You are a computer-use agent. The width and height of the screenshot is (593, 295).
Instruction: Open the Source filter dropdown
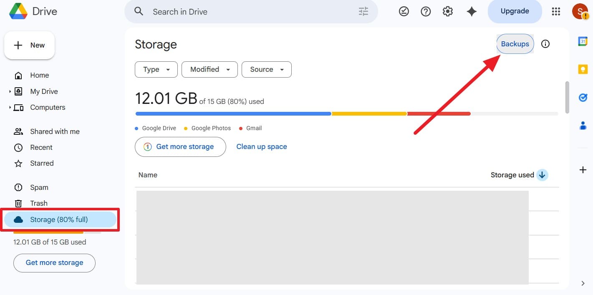pos(267,70)
